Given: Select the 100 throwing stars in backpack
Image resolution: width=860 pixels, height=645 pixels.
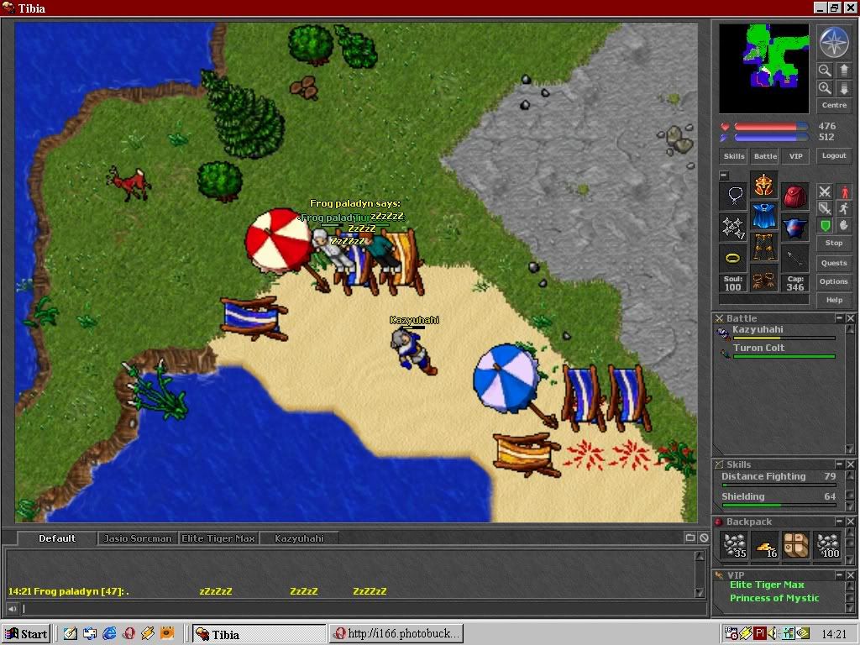Looking at the screenshot, I should point(827,546).
